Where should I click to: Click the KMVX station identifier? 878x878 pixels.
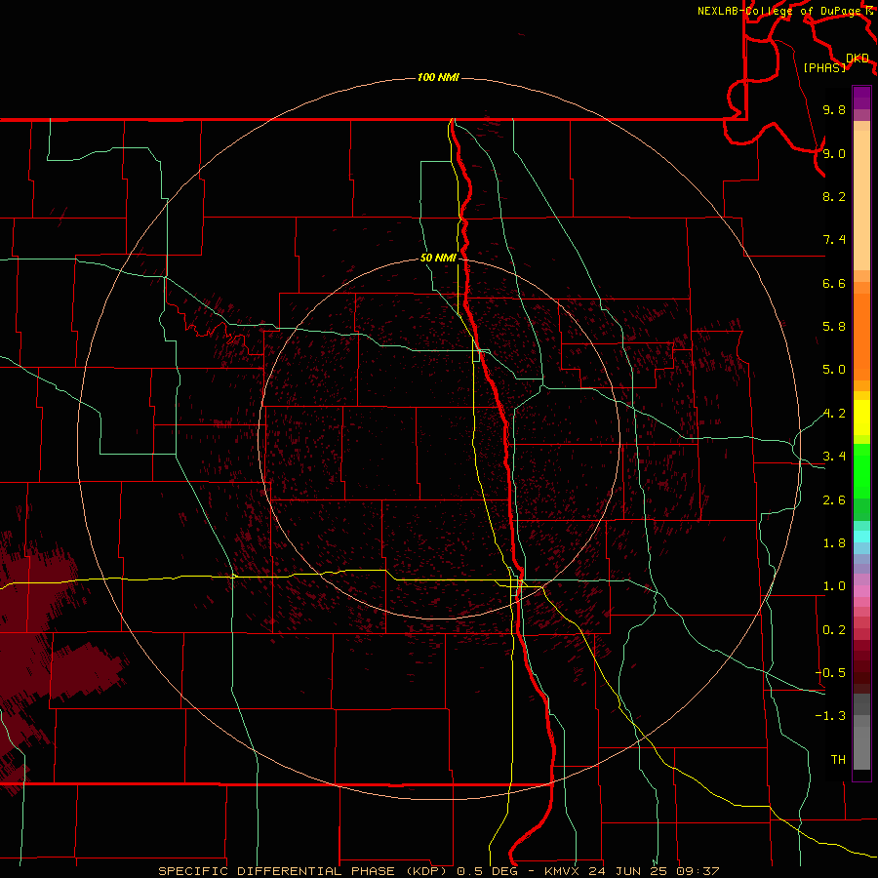coord(562,871)
